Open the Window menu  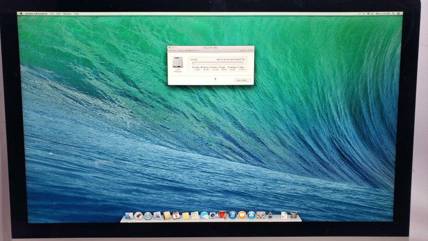coord(67,14)
